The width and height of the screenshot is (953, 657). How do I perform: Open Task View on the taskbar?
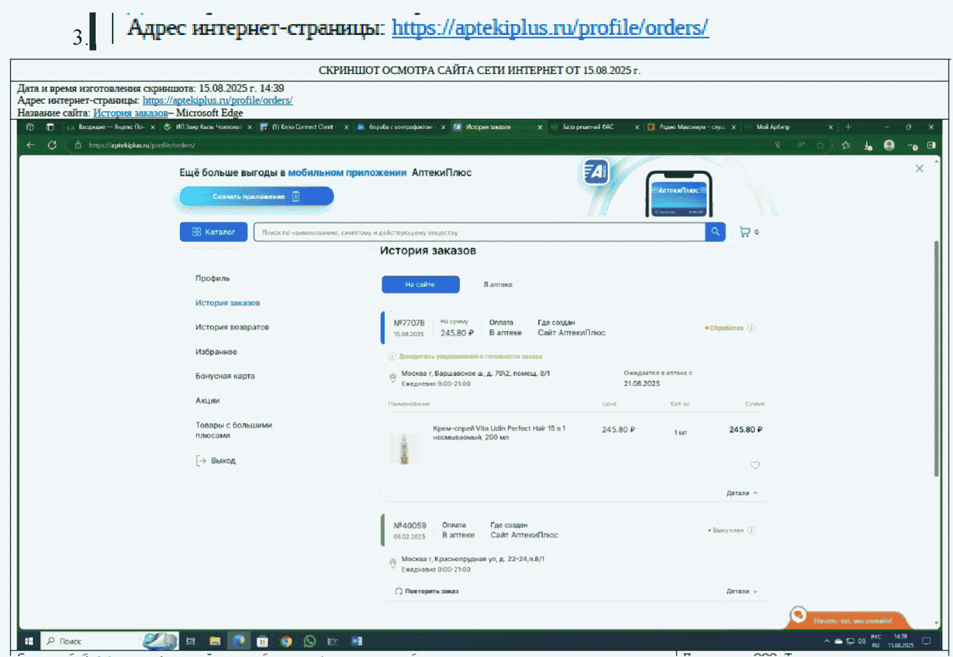point(191,641)
